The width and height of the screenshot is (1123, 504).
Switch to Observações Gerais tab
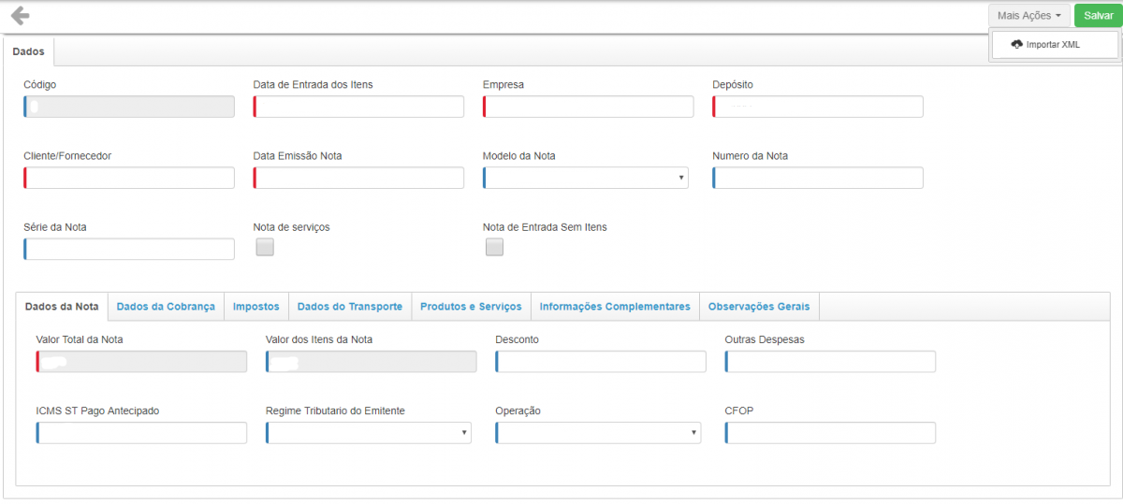[759, 307]
